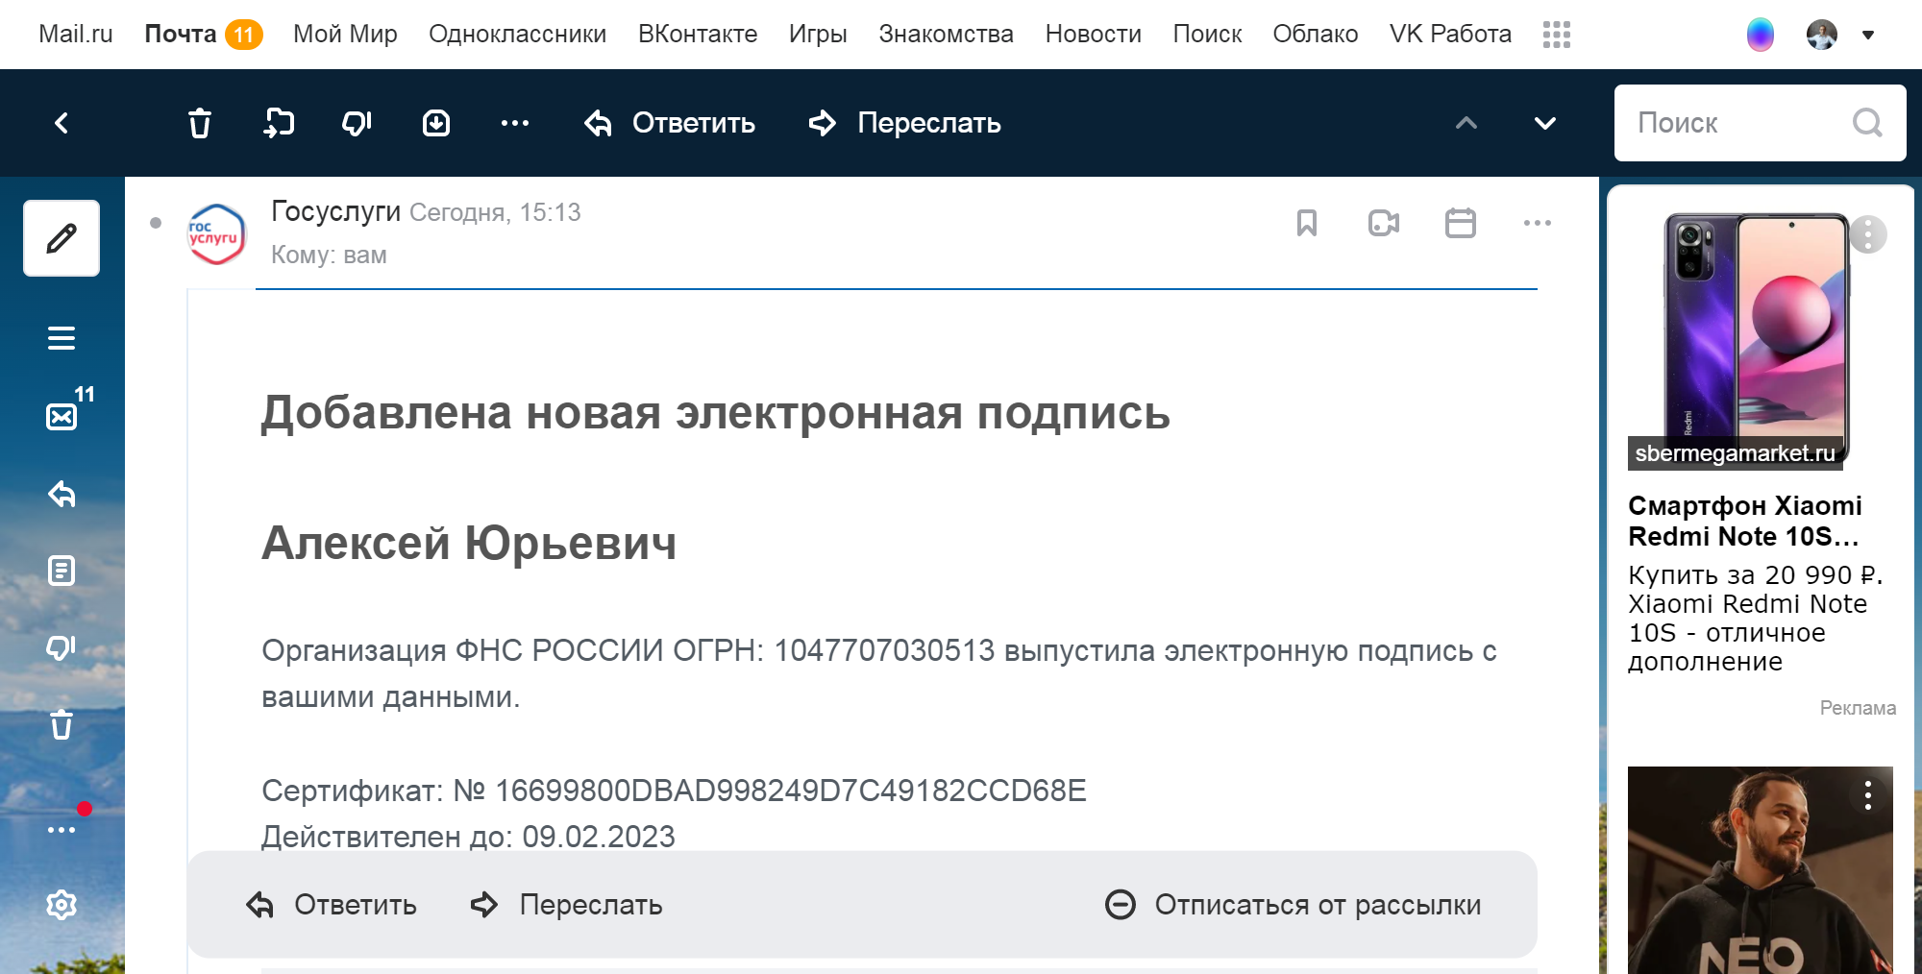Image resolution: width=1922 pixels, height=974 pixels.
Task: Mark message as spam in toolbar
Action: pos(357,123)
